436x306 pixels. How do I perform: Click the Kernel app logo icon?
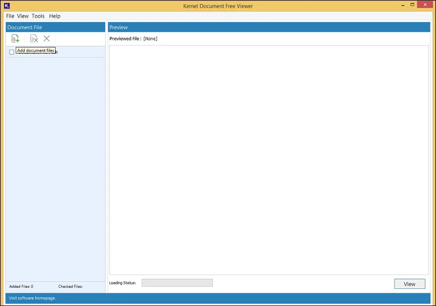tap(7, 6)
